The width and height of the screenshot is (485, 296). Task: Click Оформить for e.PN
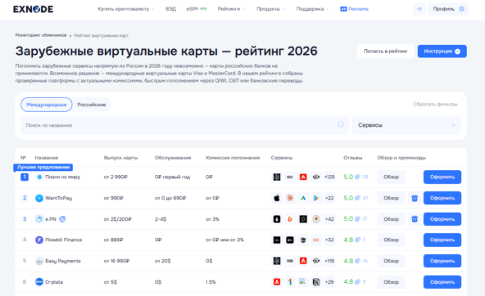coord(442,219)
